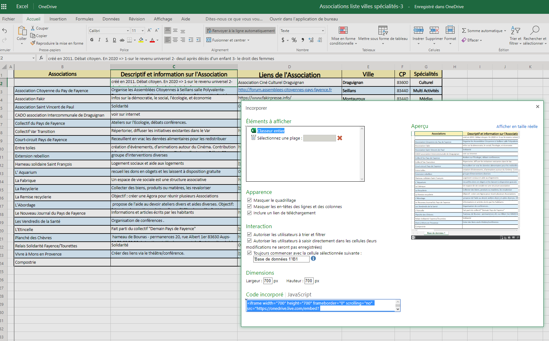Click the percent style icon
The image size is (549, 341).
click(294, 40)
